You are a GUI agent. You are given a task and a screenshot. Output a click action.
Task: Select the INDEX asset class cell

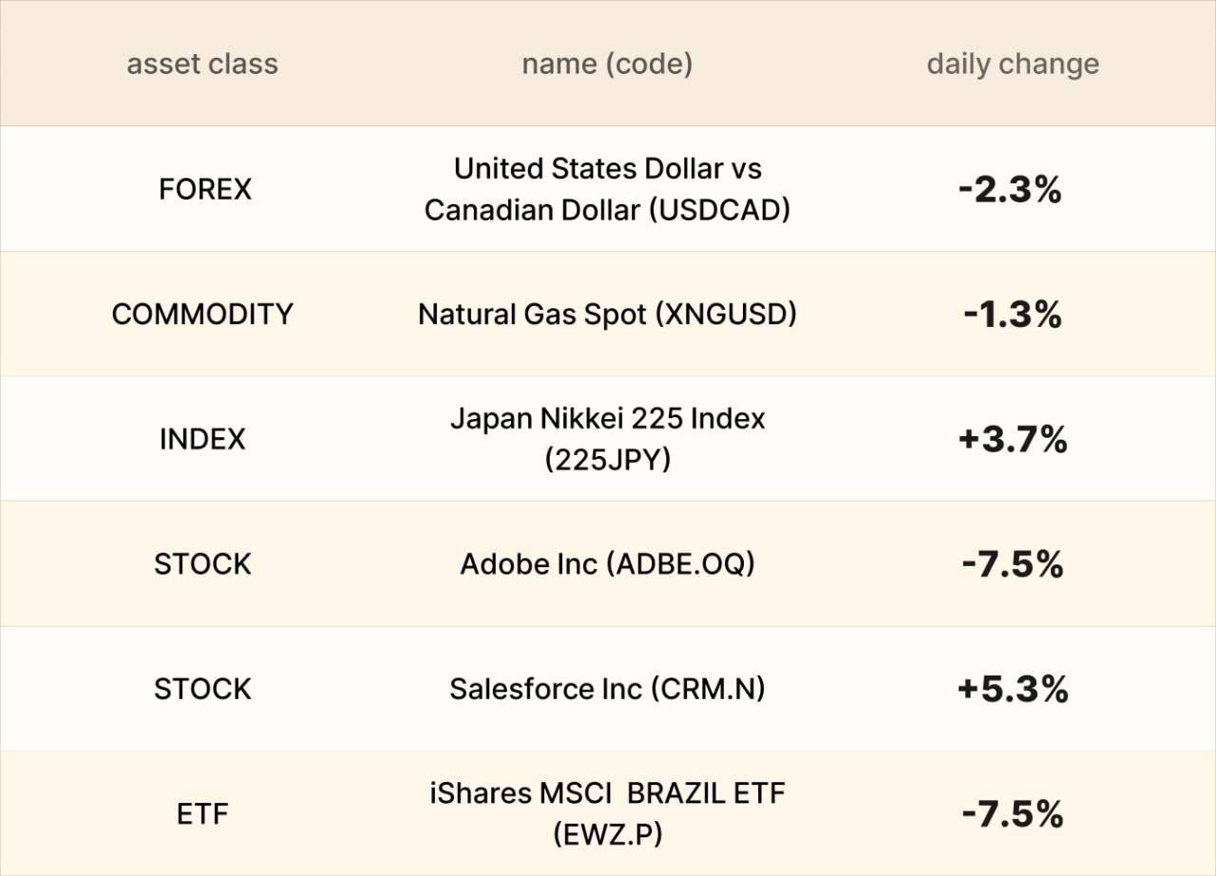point(202,439)
